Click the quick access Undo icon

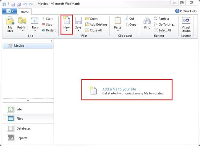(25, 4)
